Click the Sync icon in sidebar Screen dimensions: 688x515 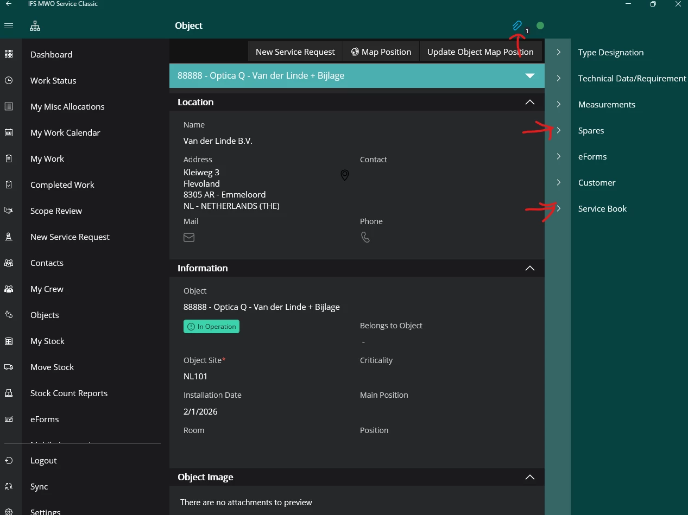[9, 487]
